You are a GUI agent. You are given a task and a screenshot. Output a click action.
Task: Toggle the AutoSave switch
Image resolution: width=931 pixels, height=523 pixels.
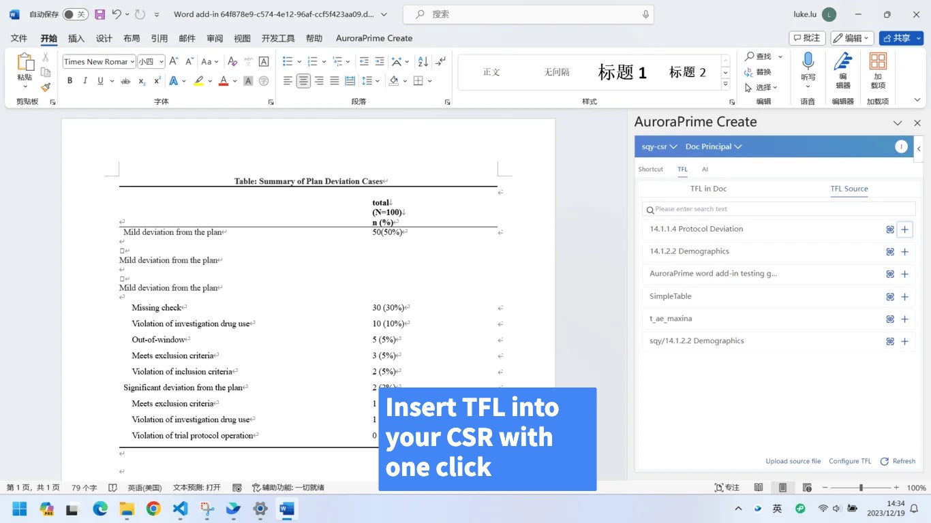[75, 14]
